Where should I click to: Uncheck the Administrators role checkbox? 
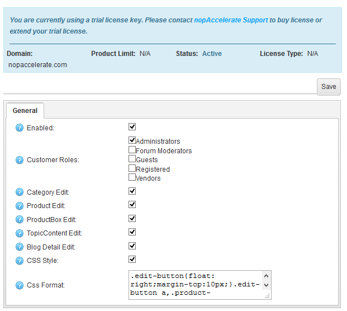(x=132, y=140)
